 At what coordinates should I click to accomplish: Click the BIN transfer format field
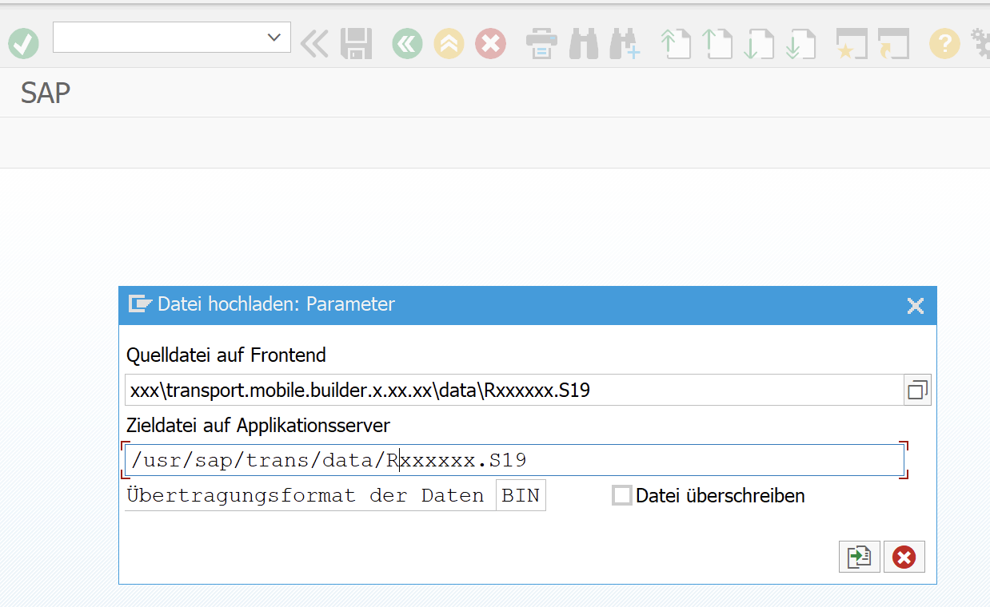point(521,495)
